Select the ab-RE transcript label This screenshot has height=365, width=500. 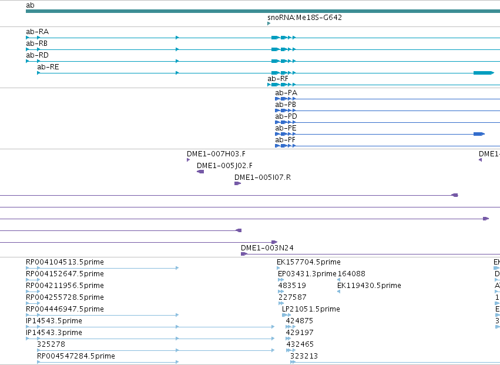click(48, 67)
